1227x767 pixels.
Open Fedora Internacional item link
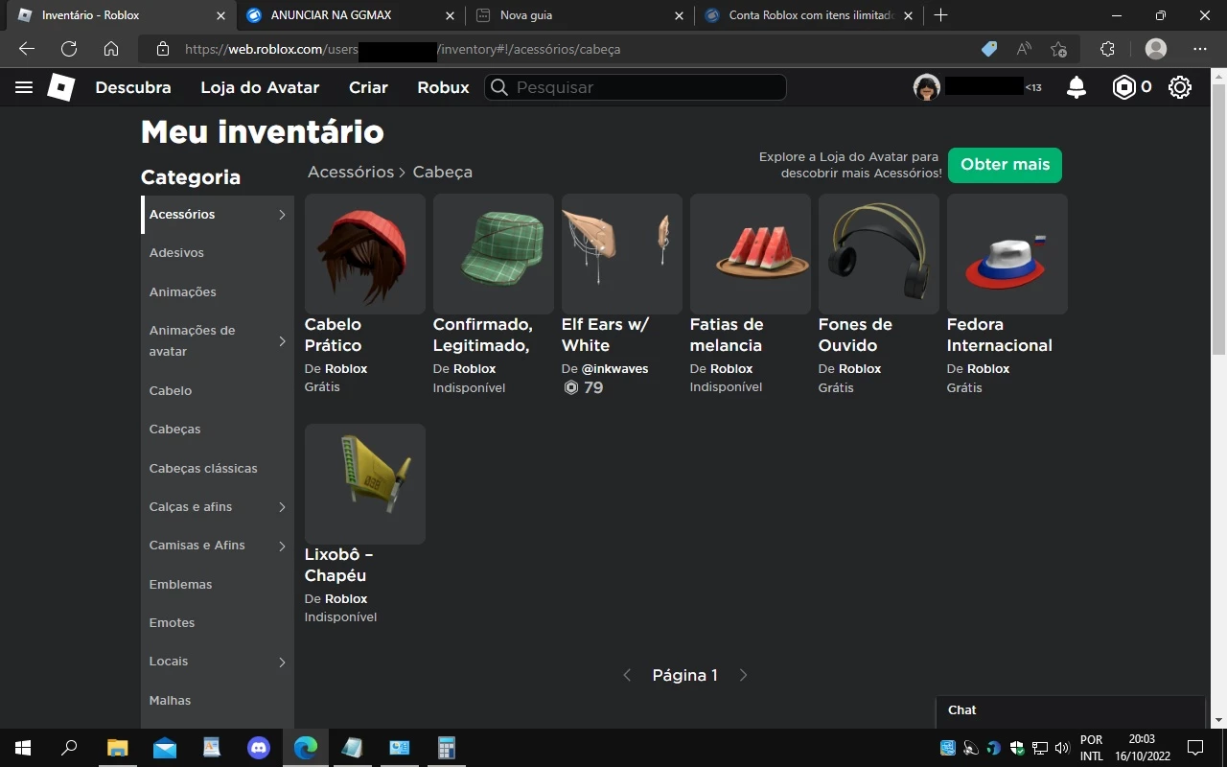pyautogui.click(x=1000, y=335)
